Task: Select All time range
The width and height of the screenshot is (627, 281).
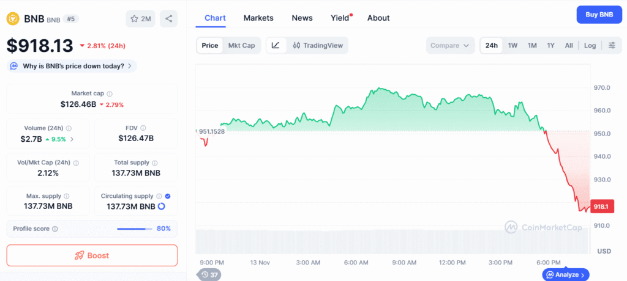Action: [569, 45]
